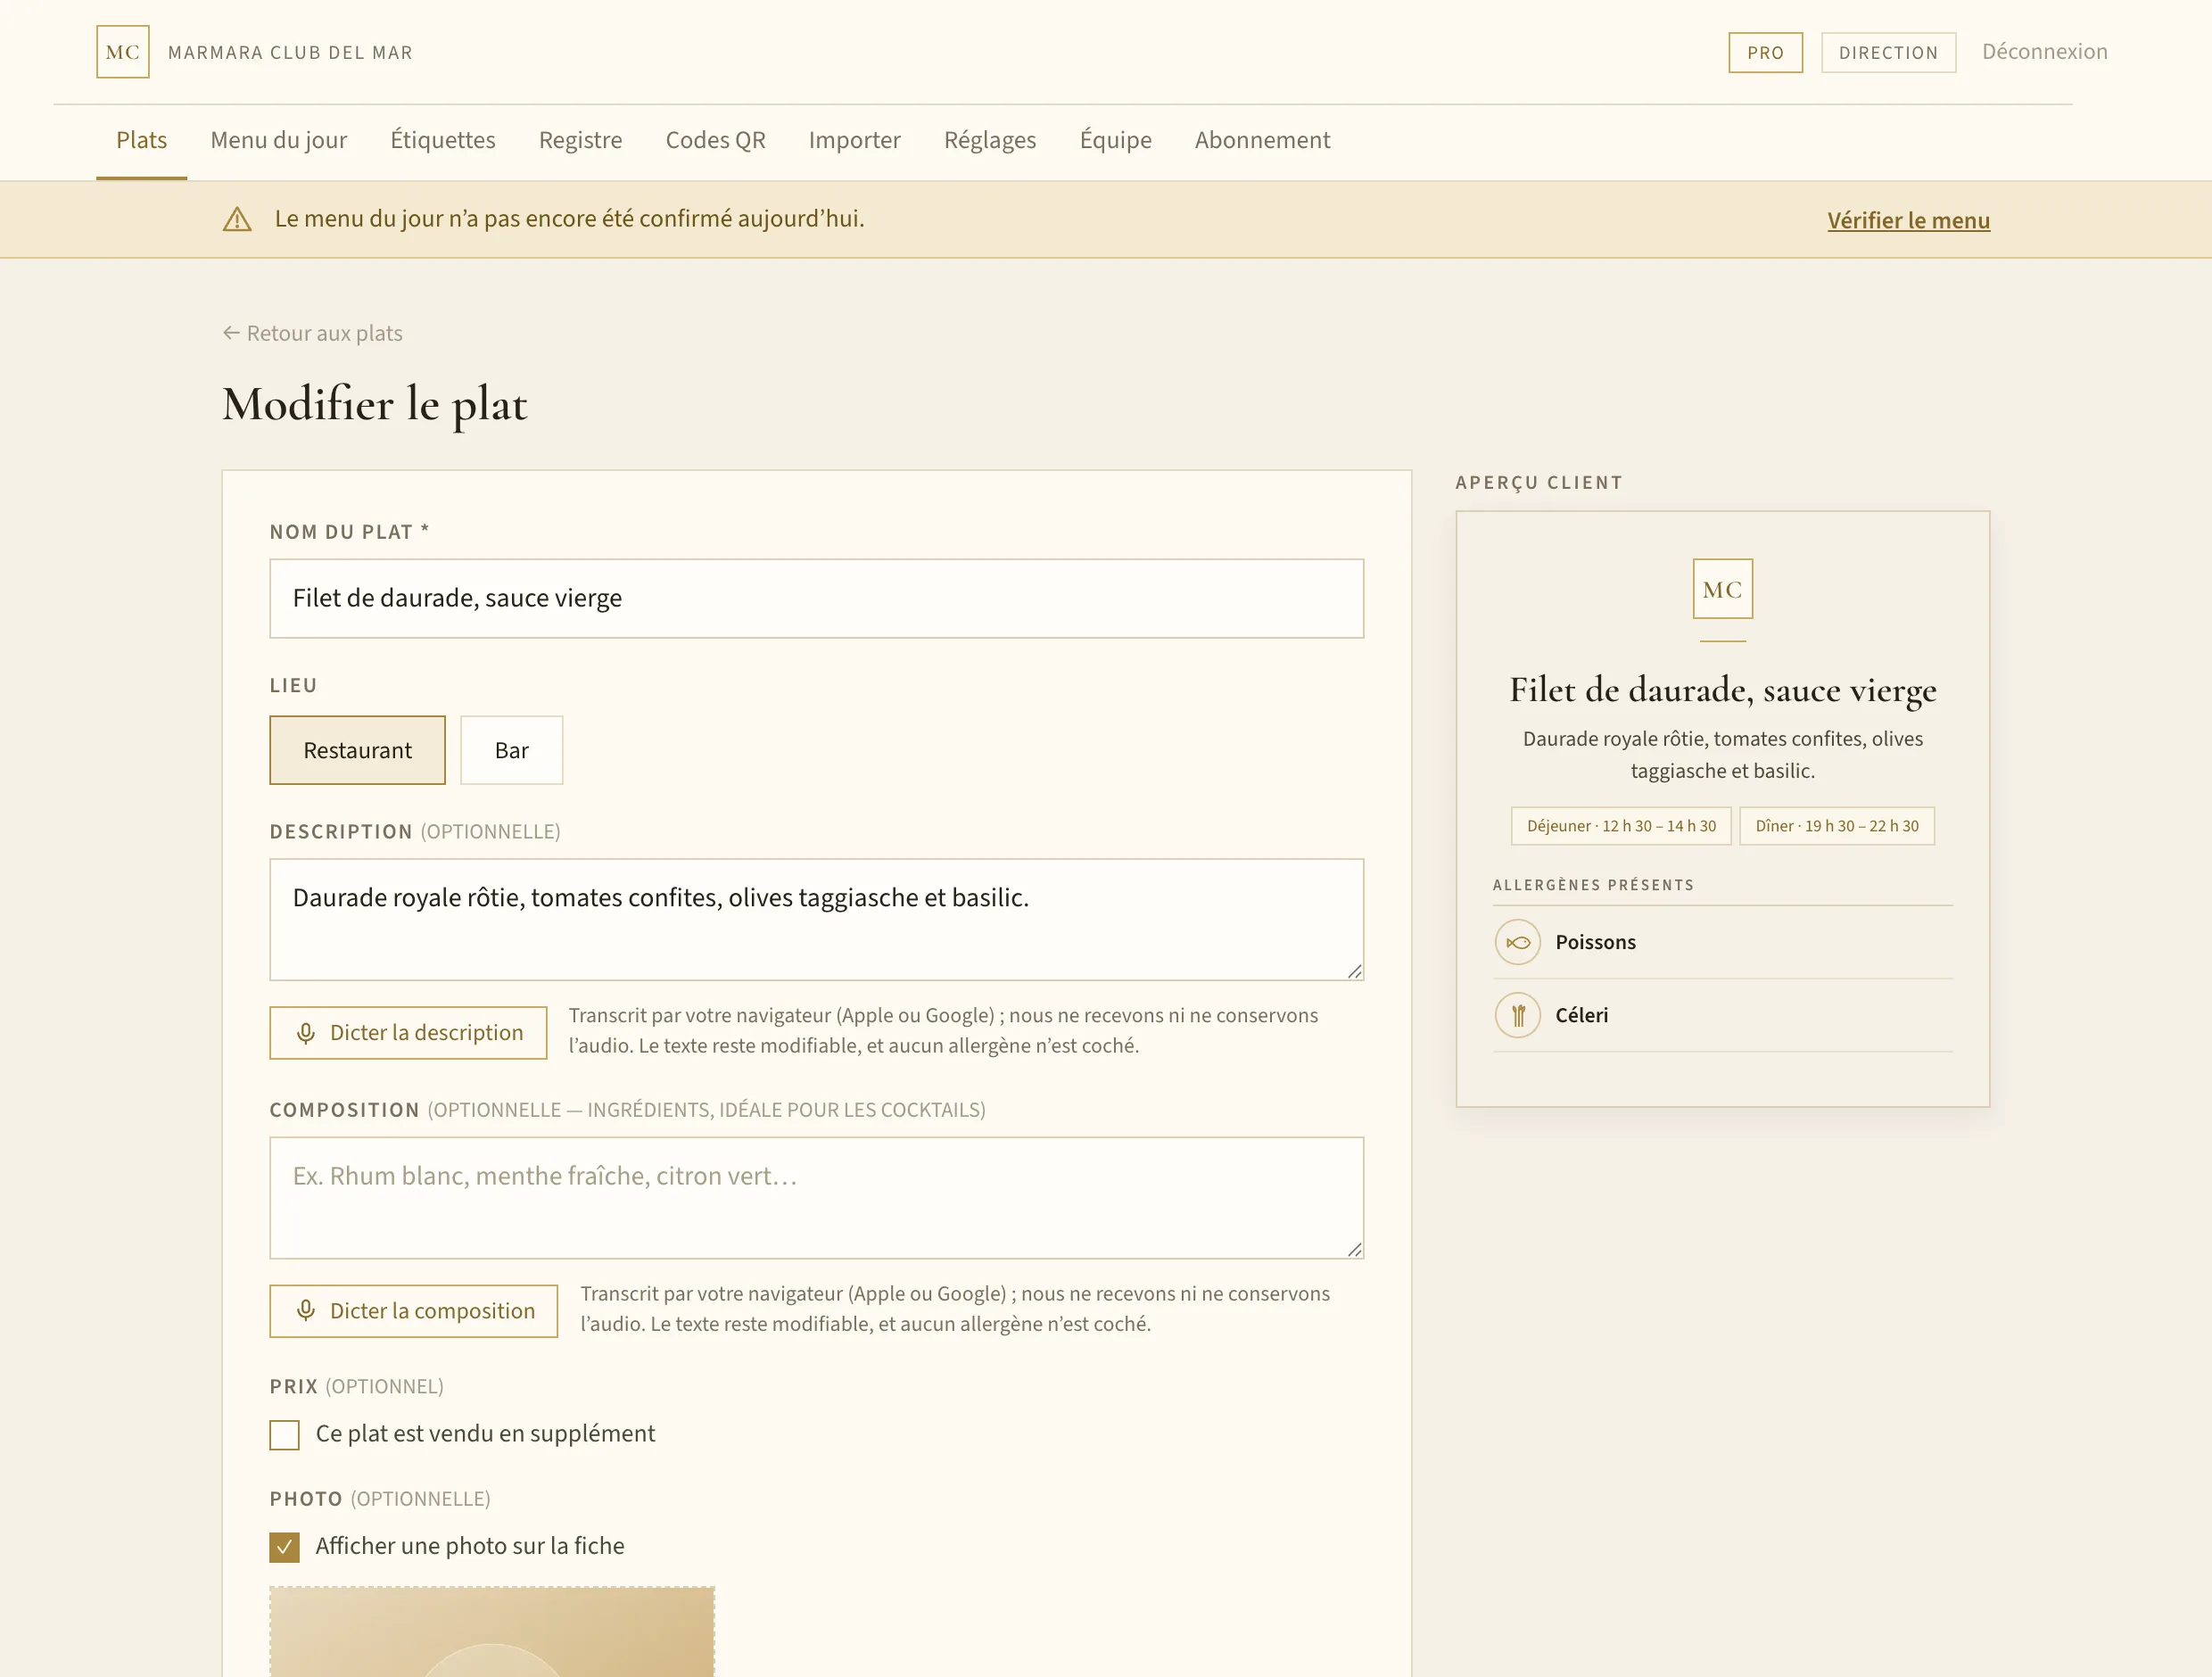Select Bar as the lieu
The image size is (2212, 1677).
(512, 750)
